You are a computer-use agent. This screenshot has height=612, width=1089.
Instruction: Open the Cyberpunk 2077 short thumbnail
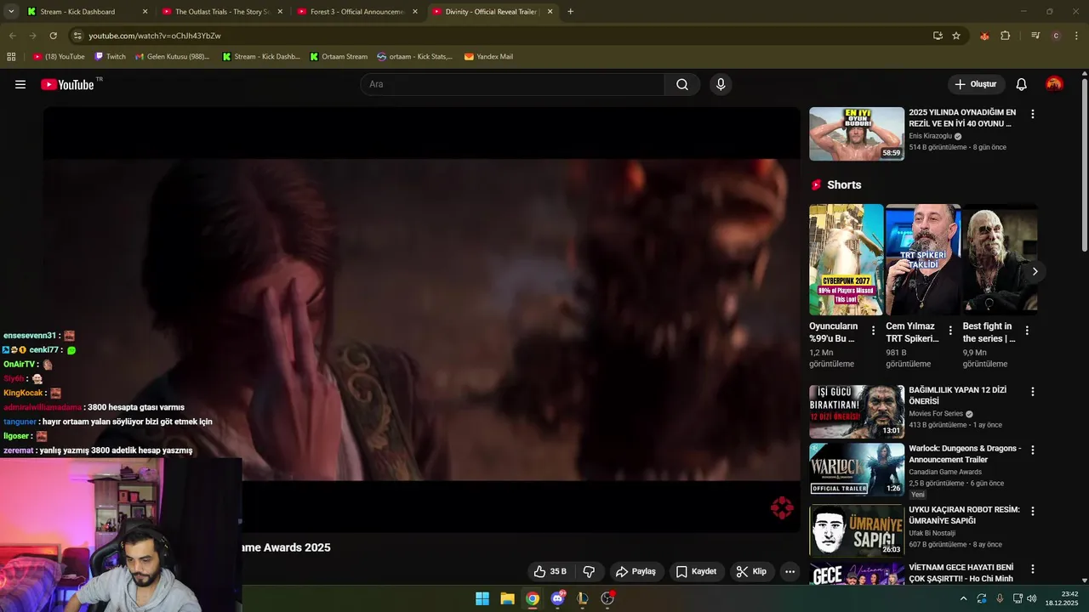pos(847,259)
